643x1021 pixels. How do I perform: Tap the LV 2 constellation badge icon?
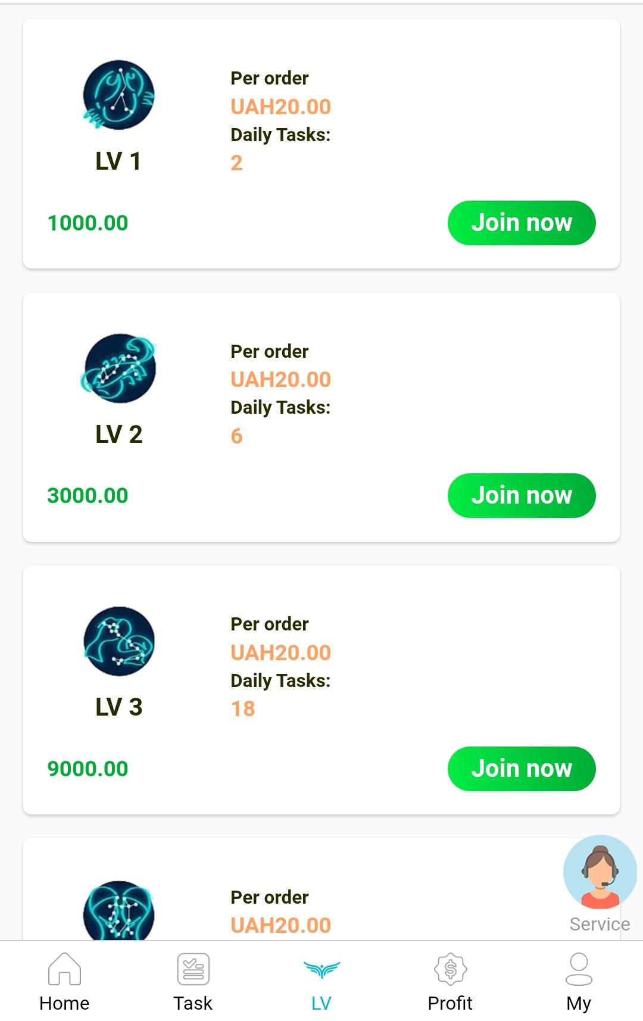(x=119, y=369)
